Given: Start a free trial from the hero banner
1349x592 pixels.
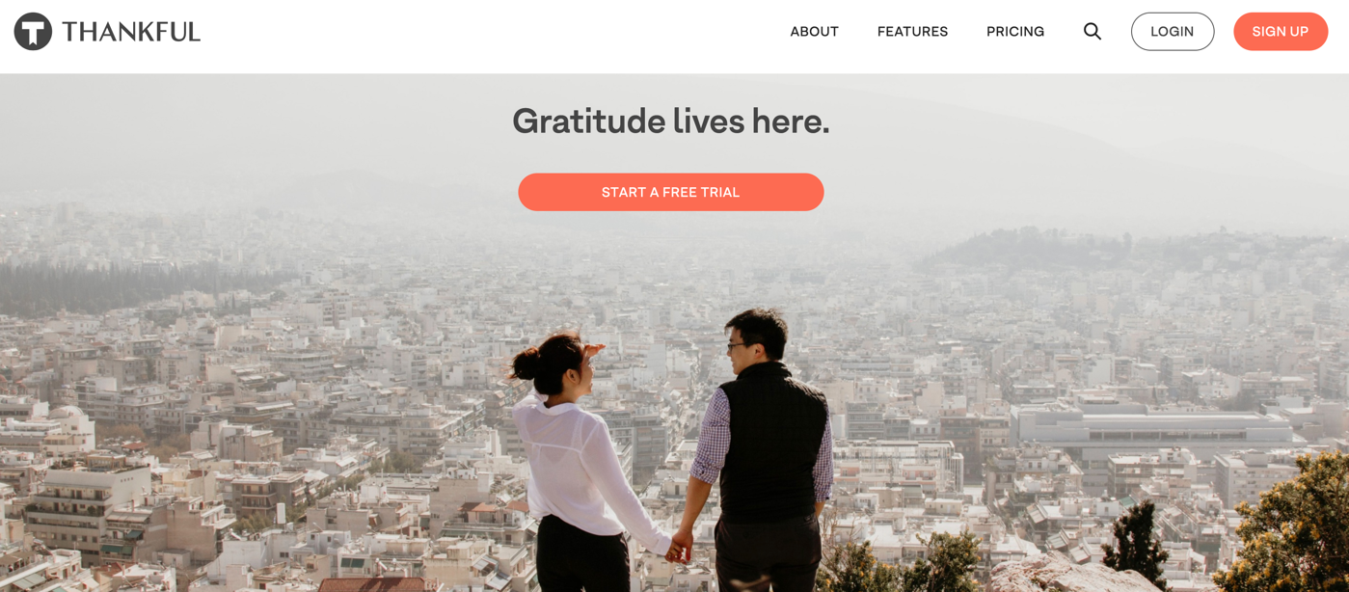Looking at the screenshot, I should pos(671,192).
